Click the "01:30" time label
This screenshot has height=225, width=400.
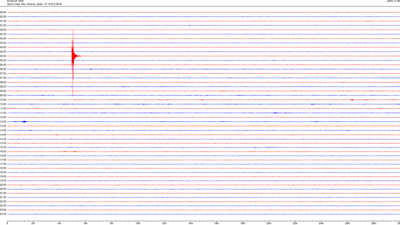coord(3,25)
